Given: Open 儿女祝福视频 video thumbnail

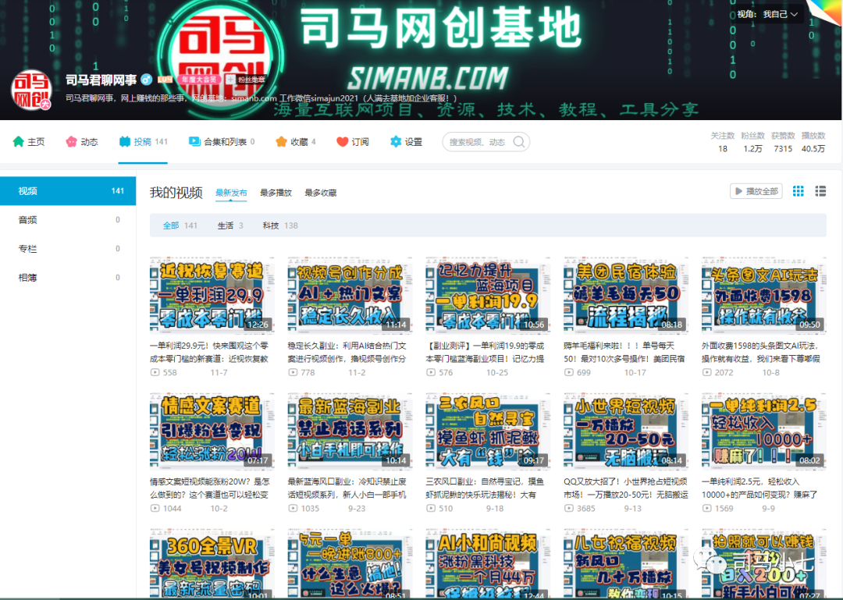Looking at the screenshot, I should click(x=626, y=564).
